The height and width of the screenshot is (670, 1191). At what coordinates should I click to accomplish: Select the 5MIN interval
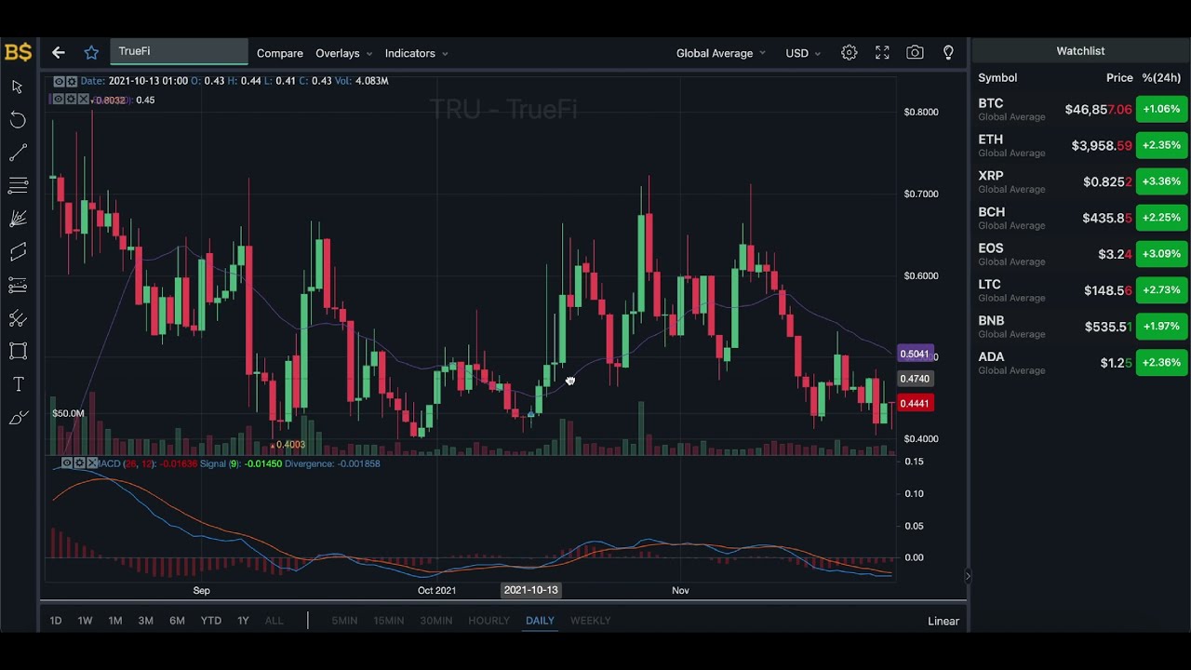point(344,621)
